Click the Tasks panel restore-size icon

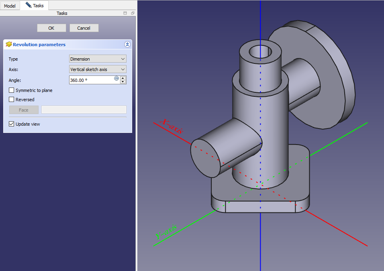pyautogui.click(x=125, y=13)
